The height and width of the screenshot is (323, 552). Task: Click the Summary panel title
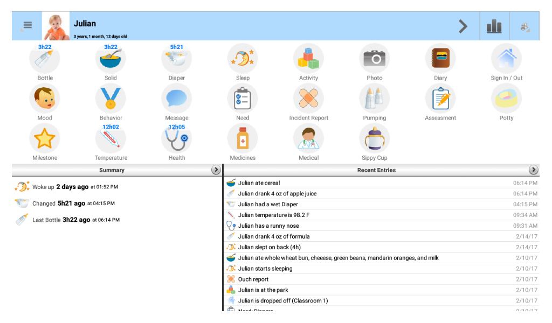click(112, 170)
